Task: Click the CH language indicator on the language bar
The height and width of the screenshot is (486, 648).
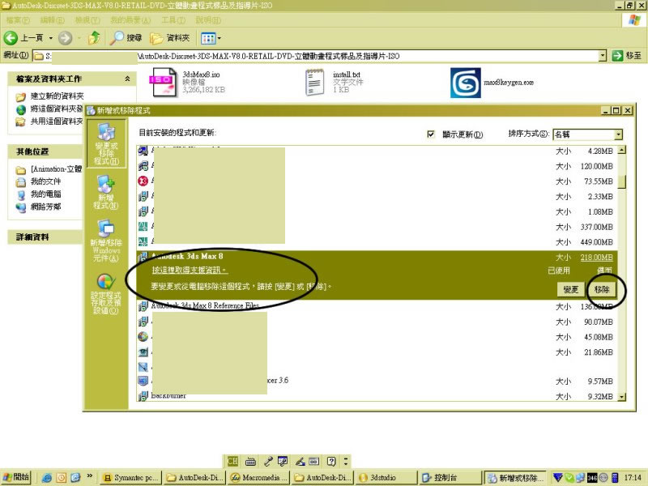Action: pyautogui.click(x=232, y=461)
